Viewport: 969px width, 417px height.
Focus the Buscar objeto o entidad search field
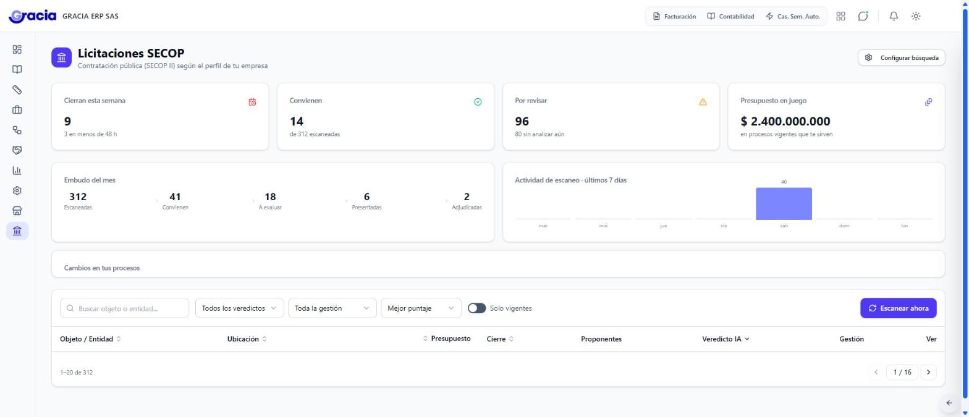124,308
